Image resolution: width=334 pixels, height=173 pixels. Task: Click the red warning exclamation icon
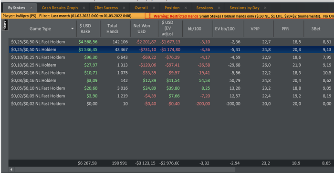(150, 16)
